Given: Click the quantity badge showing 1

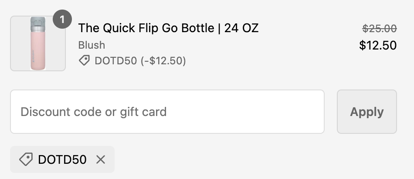Looking at the screenshot, I should pyautogui.click(x=62, y=20).
